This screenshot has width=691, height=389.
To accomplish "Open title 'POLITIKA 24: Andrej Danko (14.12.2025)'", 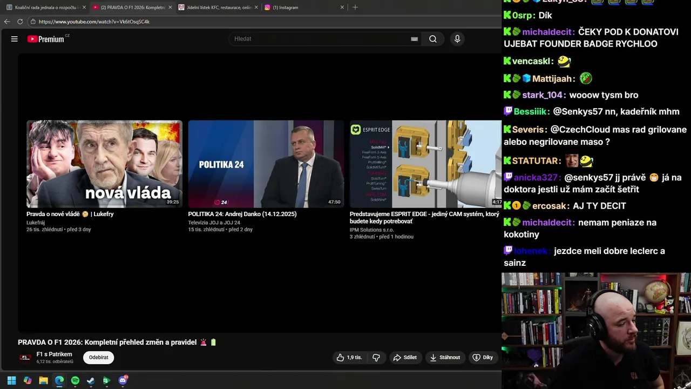I will (x=242, y=214).
